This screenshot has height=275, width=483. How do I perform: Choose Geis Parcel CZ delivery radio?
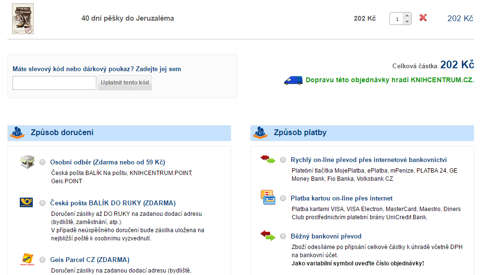(42, 260)
